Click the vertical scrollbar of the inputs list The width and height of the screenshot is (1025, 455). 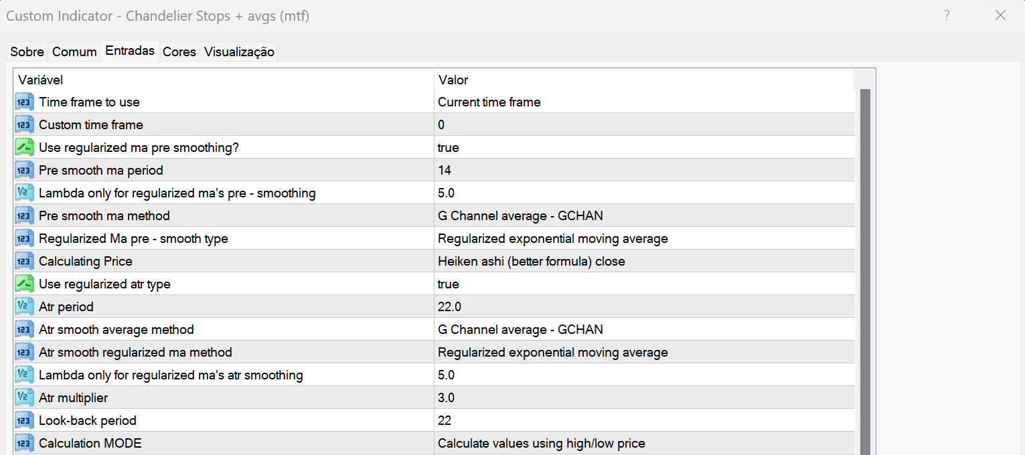point(865,268)
